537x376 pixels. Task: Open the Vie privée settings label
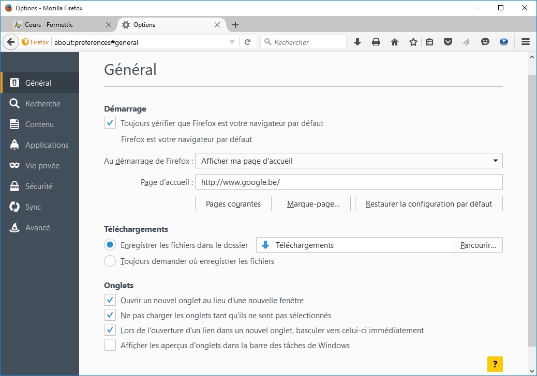42,166
